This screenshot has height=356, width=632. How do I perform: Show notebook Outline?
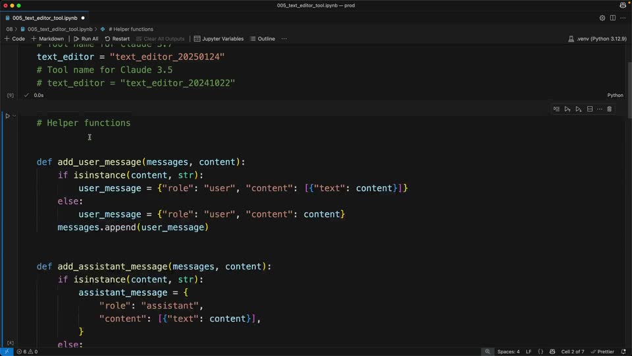263,39
